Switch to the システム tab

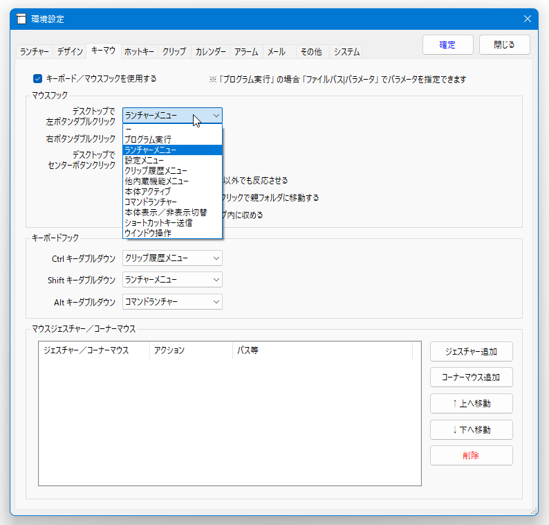pyautogui.click(x=346, y=52)
